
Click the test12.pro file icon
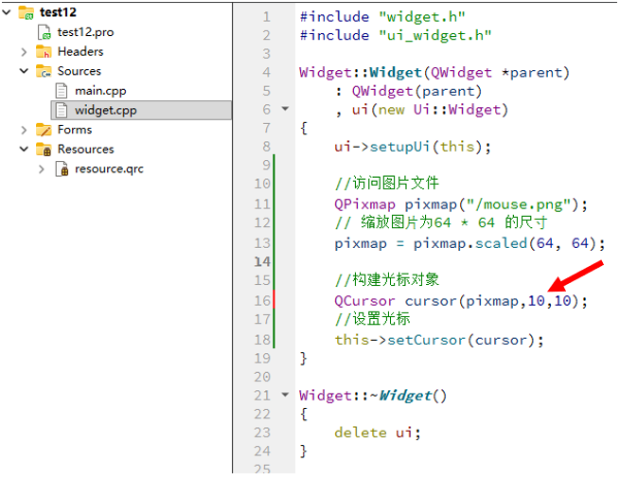(44, 32)
